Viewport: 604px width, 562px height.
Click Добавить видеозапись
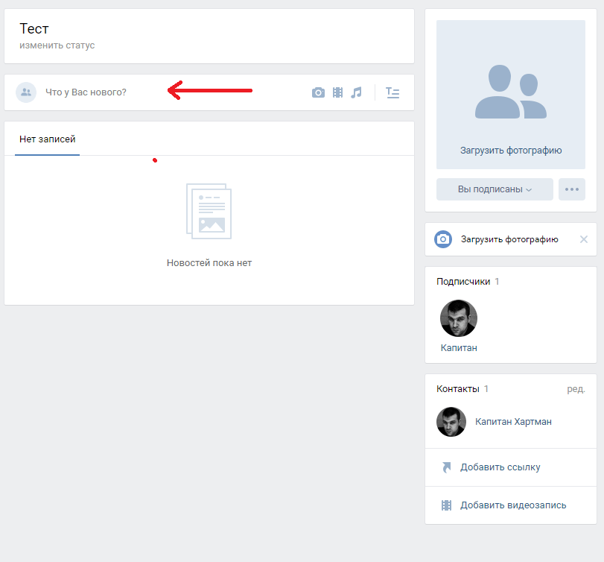click(x=513, y=505)
